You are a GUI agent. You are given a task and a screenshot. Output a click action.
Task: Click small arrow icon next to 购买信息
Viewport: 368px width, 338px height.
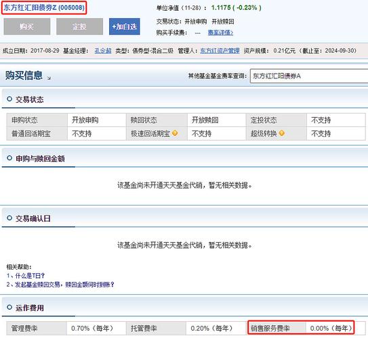click(49, 78)
